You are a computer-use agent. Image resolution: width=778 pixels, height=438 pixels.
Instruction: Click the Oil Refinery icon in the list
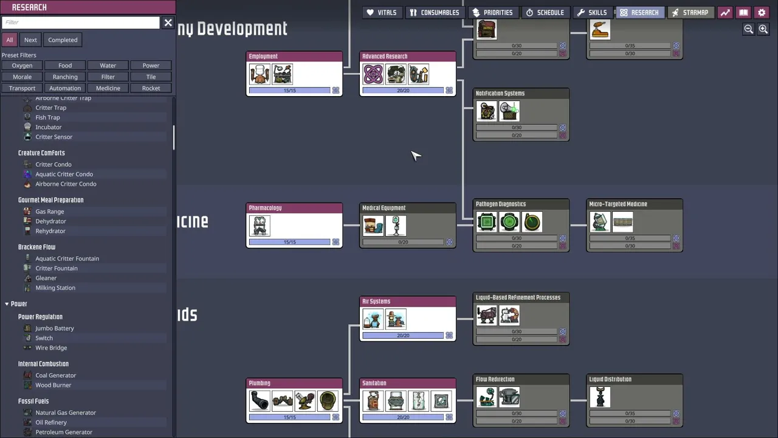[27, 422]
